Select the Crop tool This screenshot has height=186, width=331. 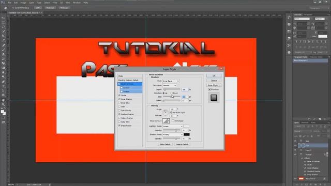tap(3, 36)
